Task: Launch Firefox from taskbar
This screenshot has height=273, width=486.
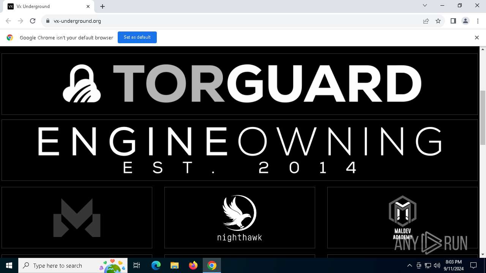Action: pyautogui.click(x=193, y=265)
